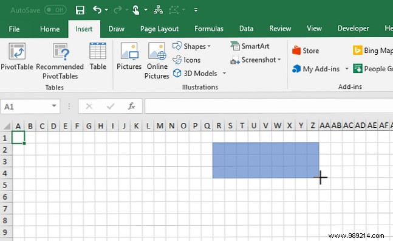Expand the My Add-ins dropdown arrow
Image resolution: width=393 pixels, height=241 pixels.
(x=347, y=69)
